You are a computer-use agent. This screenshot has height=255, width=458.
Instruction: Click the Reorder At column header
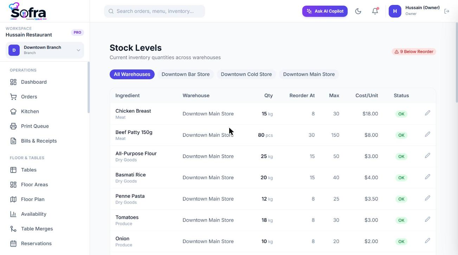click(x=302, y=95)
